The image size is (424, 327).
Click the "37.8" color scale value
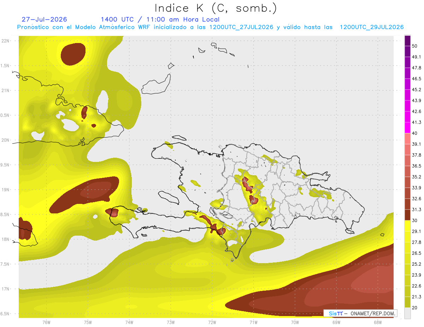[417, 155]
